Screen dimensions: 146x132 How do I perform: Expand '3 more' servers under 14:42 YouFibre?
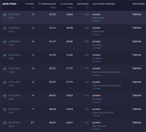96,48
